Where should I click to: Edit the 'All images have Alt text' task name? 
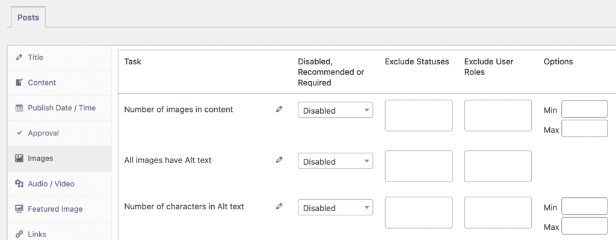[279, 160]
